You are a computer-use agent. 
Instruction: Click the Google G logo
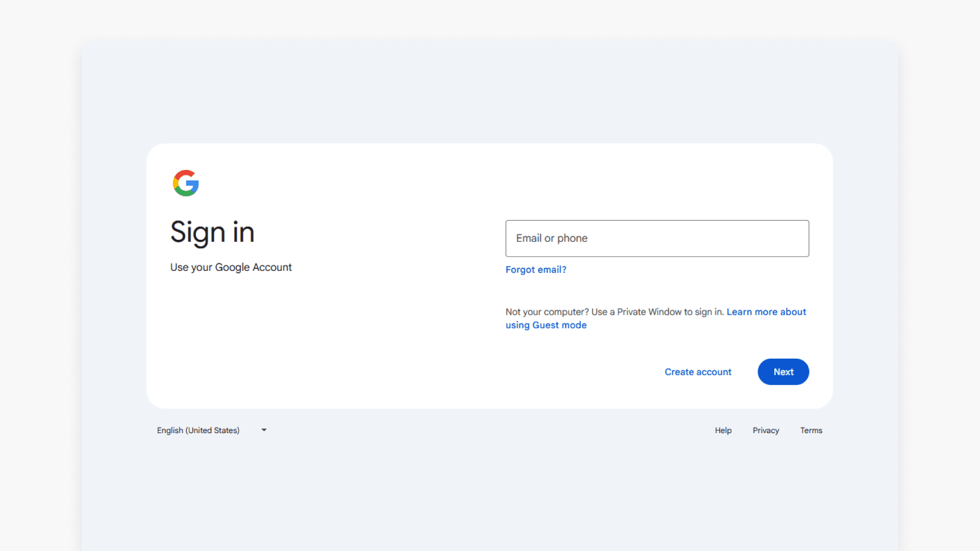(x=186, y=183)
